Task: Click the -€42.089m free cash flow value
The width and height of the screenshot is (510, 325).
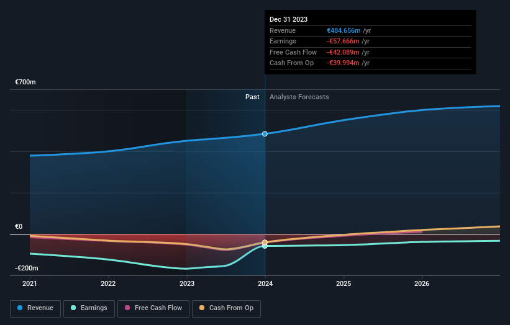Action: click(x=343, y=52)
